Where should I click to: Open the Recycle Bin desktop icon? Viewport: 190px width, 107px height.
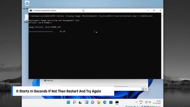click(27, 5)
